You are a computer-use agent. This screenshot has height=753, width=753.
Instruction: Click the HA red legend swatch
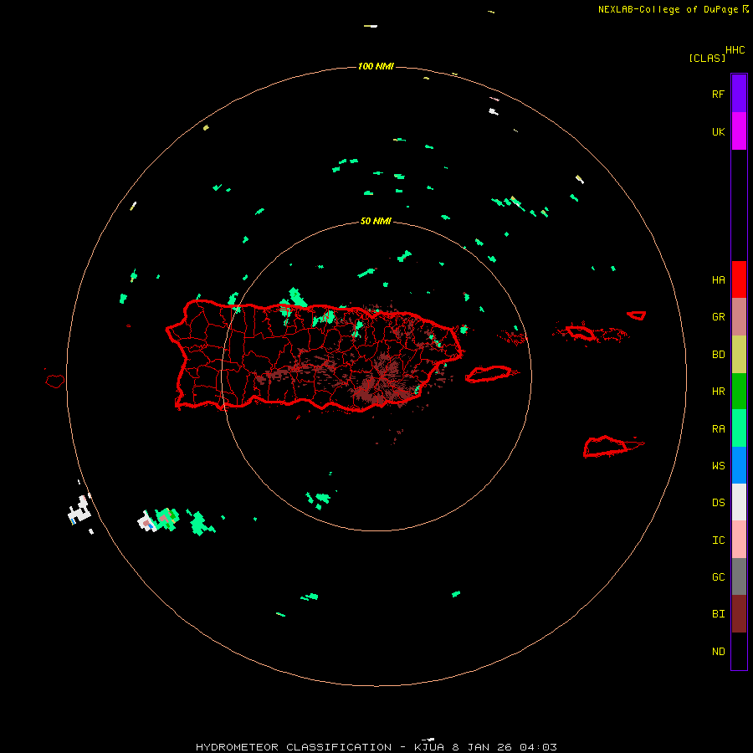click(739, 279)
